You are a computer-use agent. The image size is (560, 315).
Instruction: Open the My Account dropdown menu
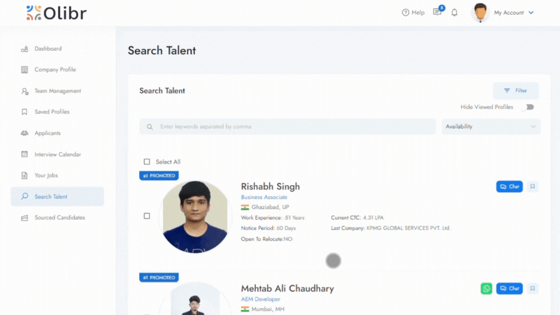point(514,13)
